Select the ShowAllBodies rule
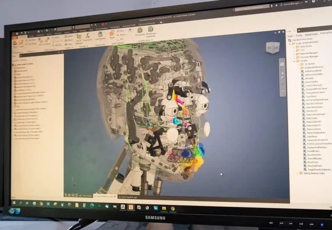The width and height of the screenshot is (332, 230). click(313, 158)
